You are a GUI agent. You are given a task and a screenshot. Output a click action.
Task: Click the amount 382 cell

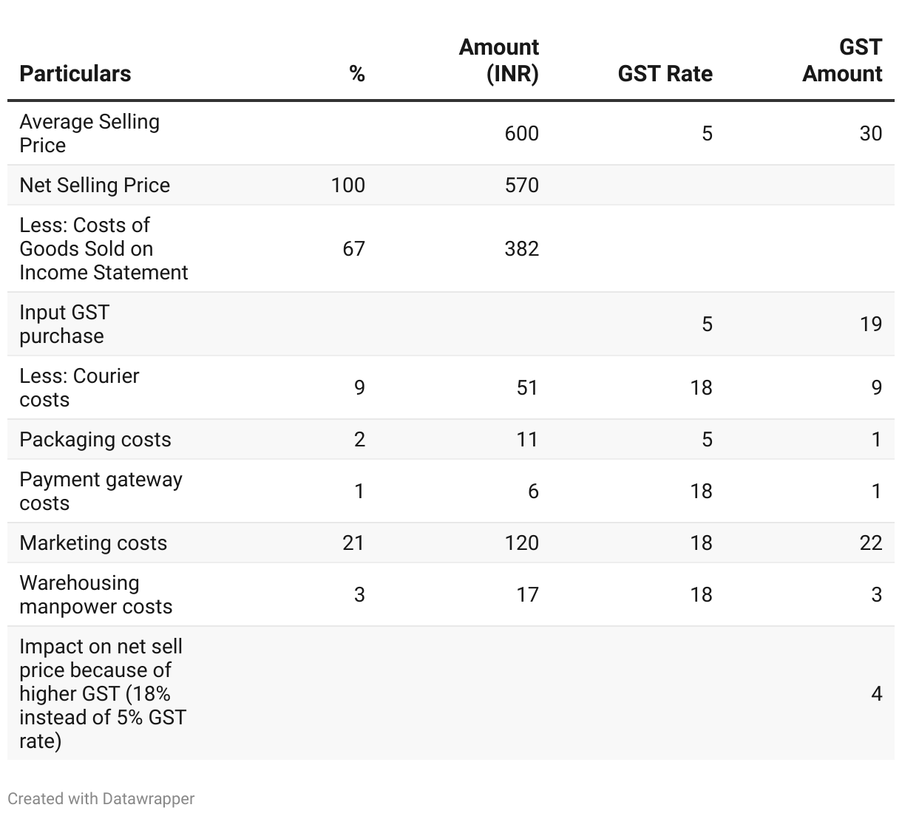(521, 248)
